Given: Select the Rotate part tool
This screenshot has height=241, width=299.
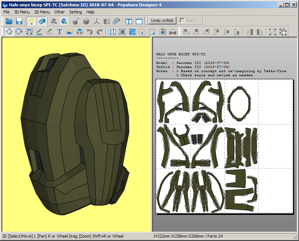Looking at the screenshot, I should (x=19, y=32).
